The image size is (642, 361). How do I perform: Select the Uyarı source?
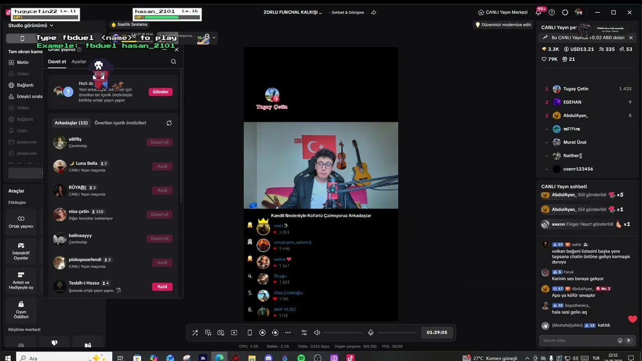click(x=22, y=130)
